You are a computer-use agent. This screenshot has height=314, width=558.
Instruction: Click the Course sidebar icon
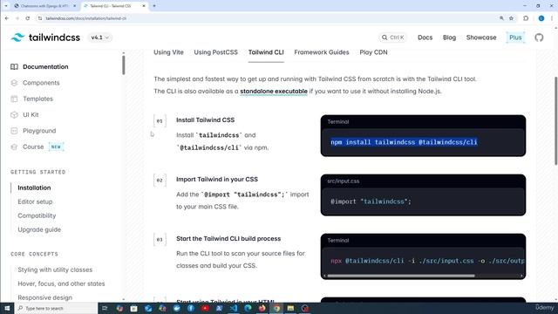(x=14, y=147)
